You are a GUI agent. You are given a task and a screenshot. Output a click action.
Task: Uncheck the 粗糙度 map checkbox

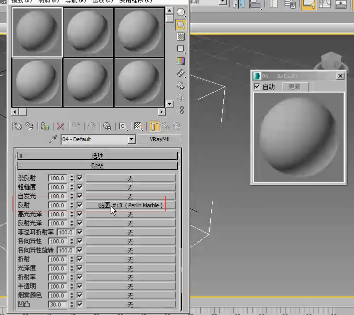[80, 187]
